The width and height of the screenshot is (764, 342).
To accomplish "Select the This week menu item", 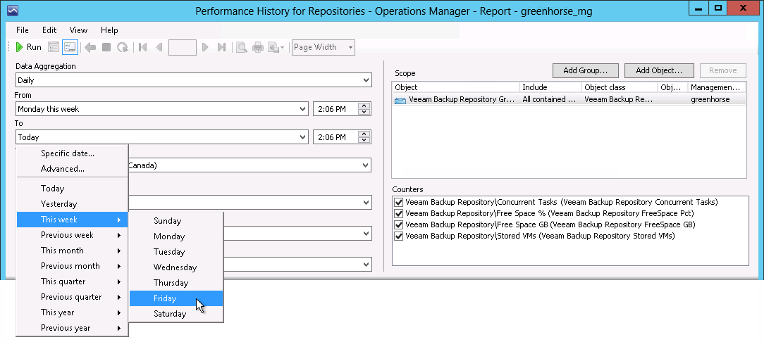I will click(x=72, y=220).
